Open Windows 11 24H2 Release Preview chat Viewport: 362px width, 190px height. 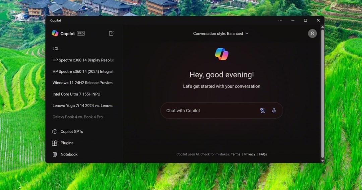[x=83, y=83]
